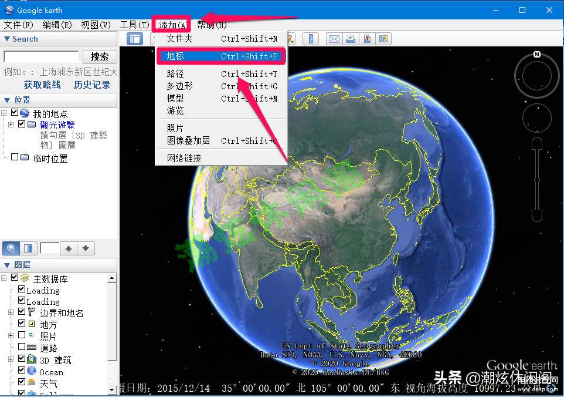Click the Ocean globe icon

tap(32, 371)
